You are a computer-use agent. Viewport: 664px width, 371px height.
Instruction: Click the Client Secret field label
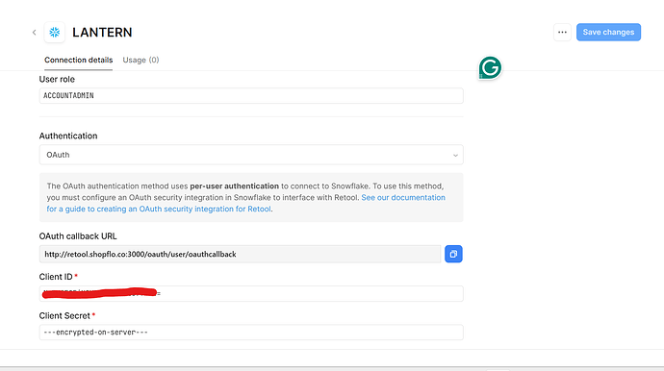pyautogui.click(x=64, y=315)
